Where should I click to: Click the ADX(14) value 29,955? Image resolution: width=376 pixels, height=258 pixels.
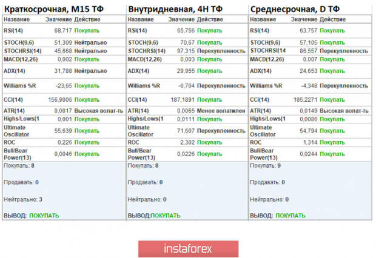pyautogui.click(x=186, y=71)
